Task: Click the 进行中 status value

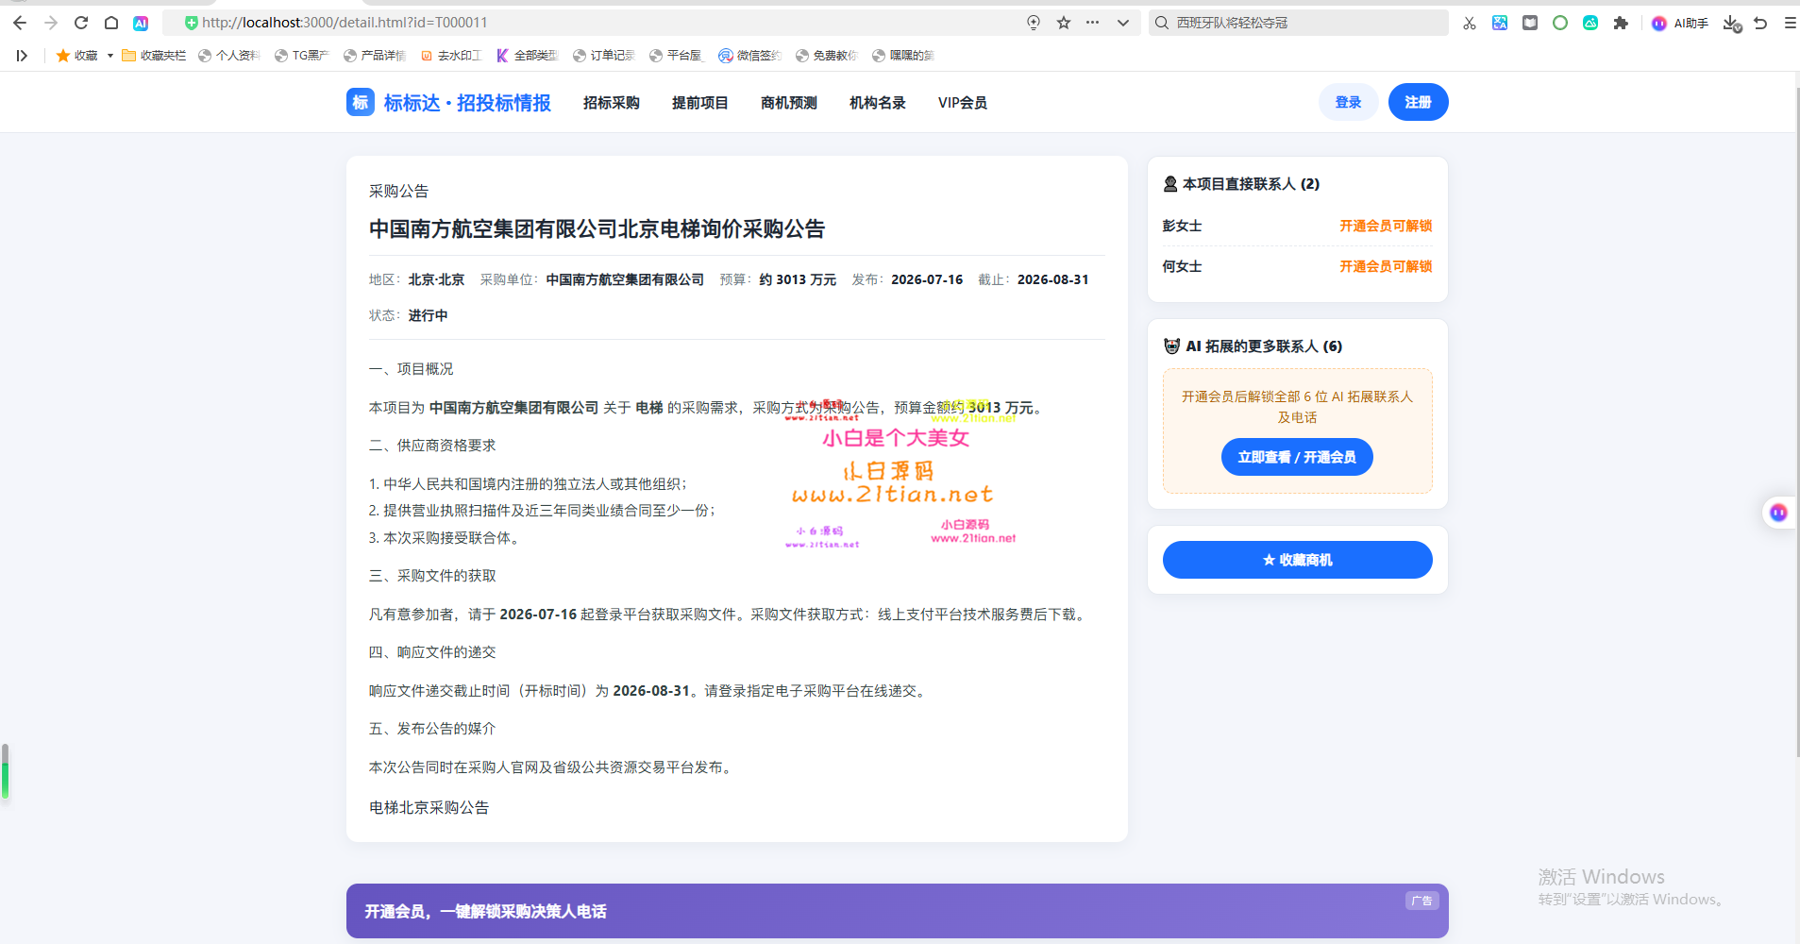Action: 428,315
